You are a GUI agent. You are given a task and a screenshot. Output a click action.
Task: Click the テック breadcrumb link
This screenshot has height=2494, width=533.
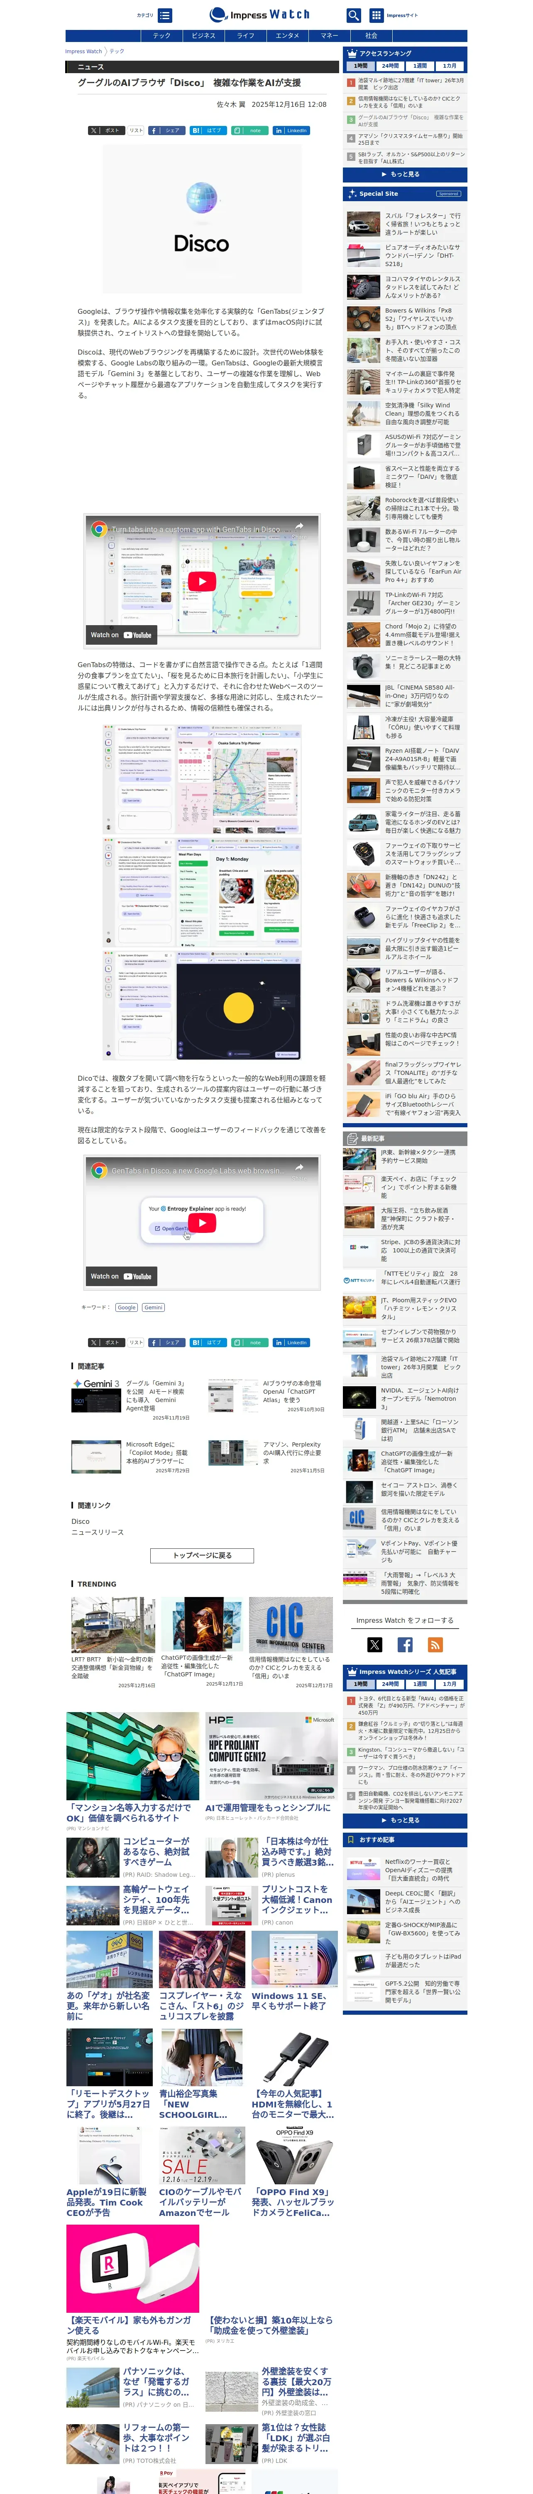pyautogui.click(x=116, y=51)
